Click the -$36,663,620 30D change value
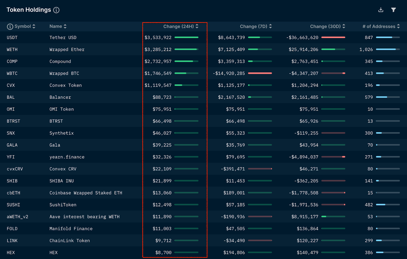This screenshot has width=407, height=259. pyautogui.click(x=302, y=38)
